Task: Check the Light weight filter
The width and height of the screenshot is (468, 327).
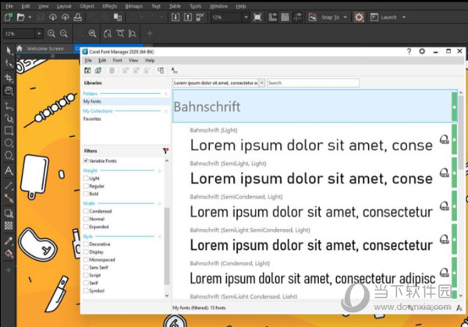Action: pos(86,178)
